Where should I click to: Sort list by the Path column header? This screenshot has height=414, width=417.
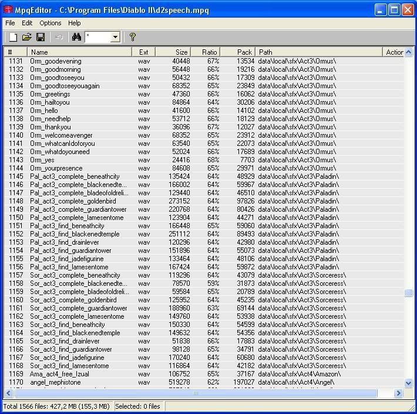pos(319,52)
